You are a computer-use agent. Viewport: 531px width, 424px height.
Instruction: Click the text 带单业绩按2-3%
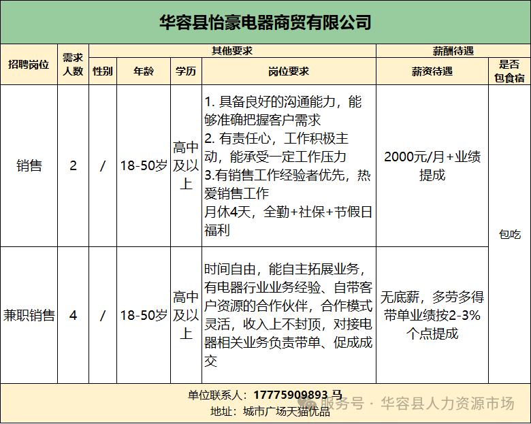[x=432, y=315]
